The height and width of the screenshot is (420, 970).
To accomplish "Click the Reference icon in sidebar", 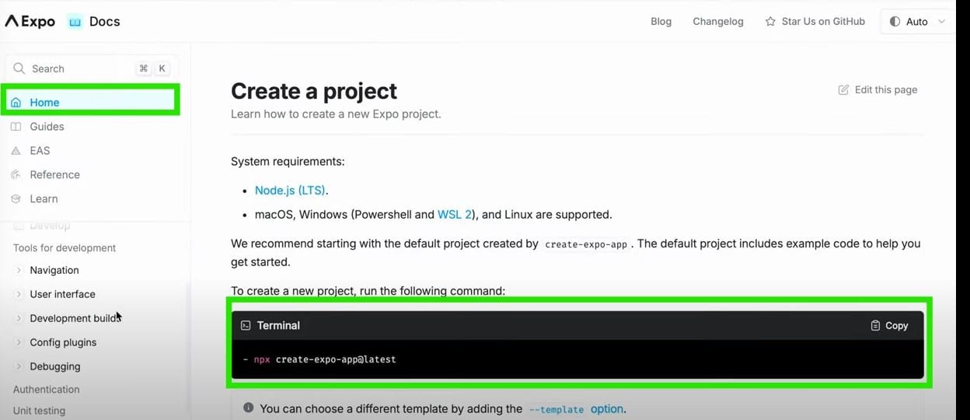I will [x=16, y=175].
